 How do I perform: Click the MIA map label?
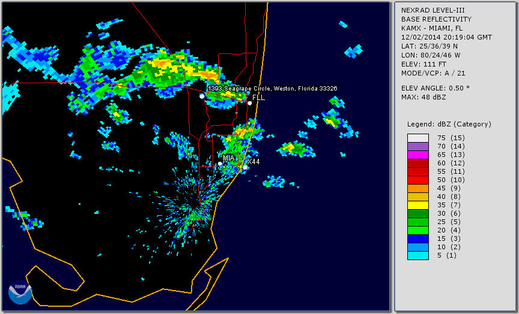[229, 158]
